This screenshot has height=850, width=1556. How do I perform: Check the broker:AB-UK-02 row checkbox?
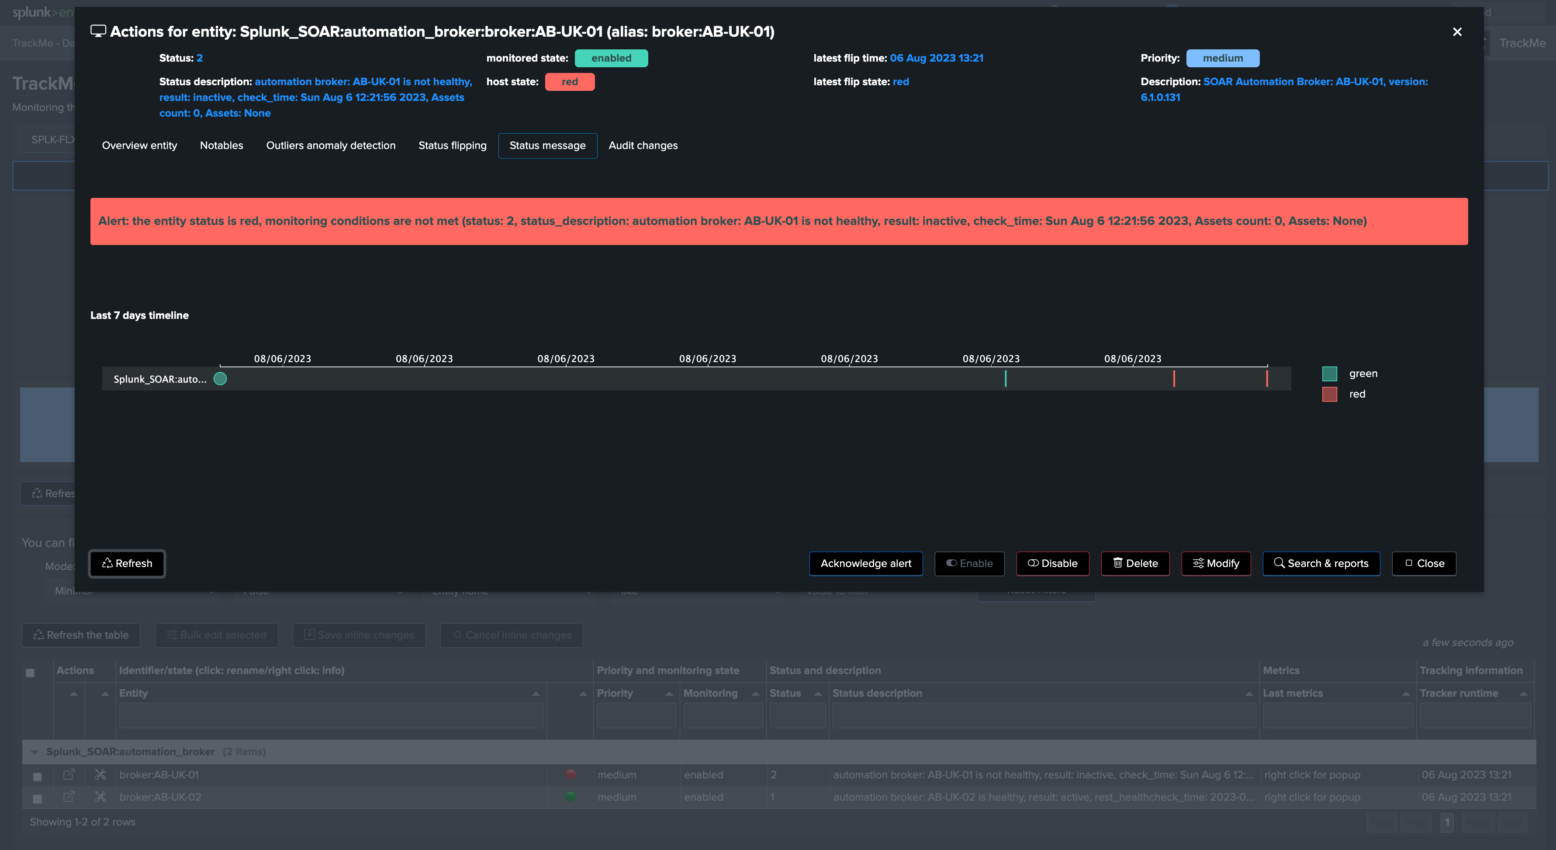point(38,799)
